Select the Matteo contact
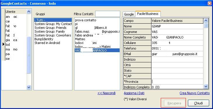213x109 pixels. pyautogui.click(x=97, y=39)
